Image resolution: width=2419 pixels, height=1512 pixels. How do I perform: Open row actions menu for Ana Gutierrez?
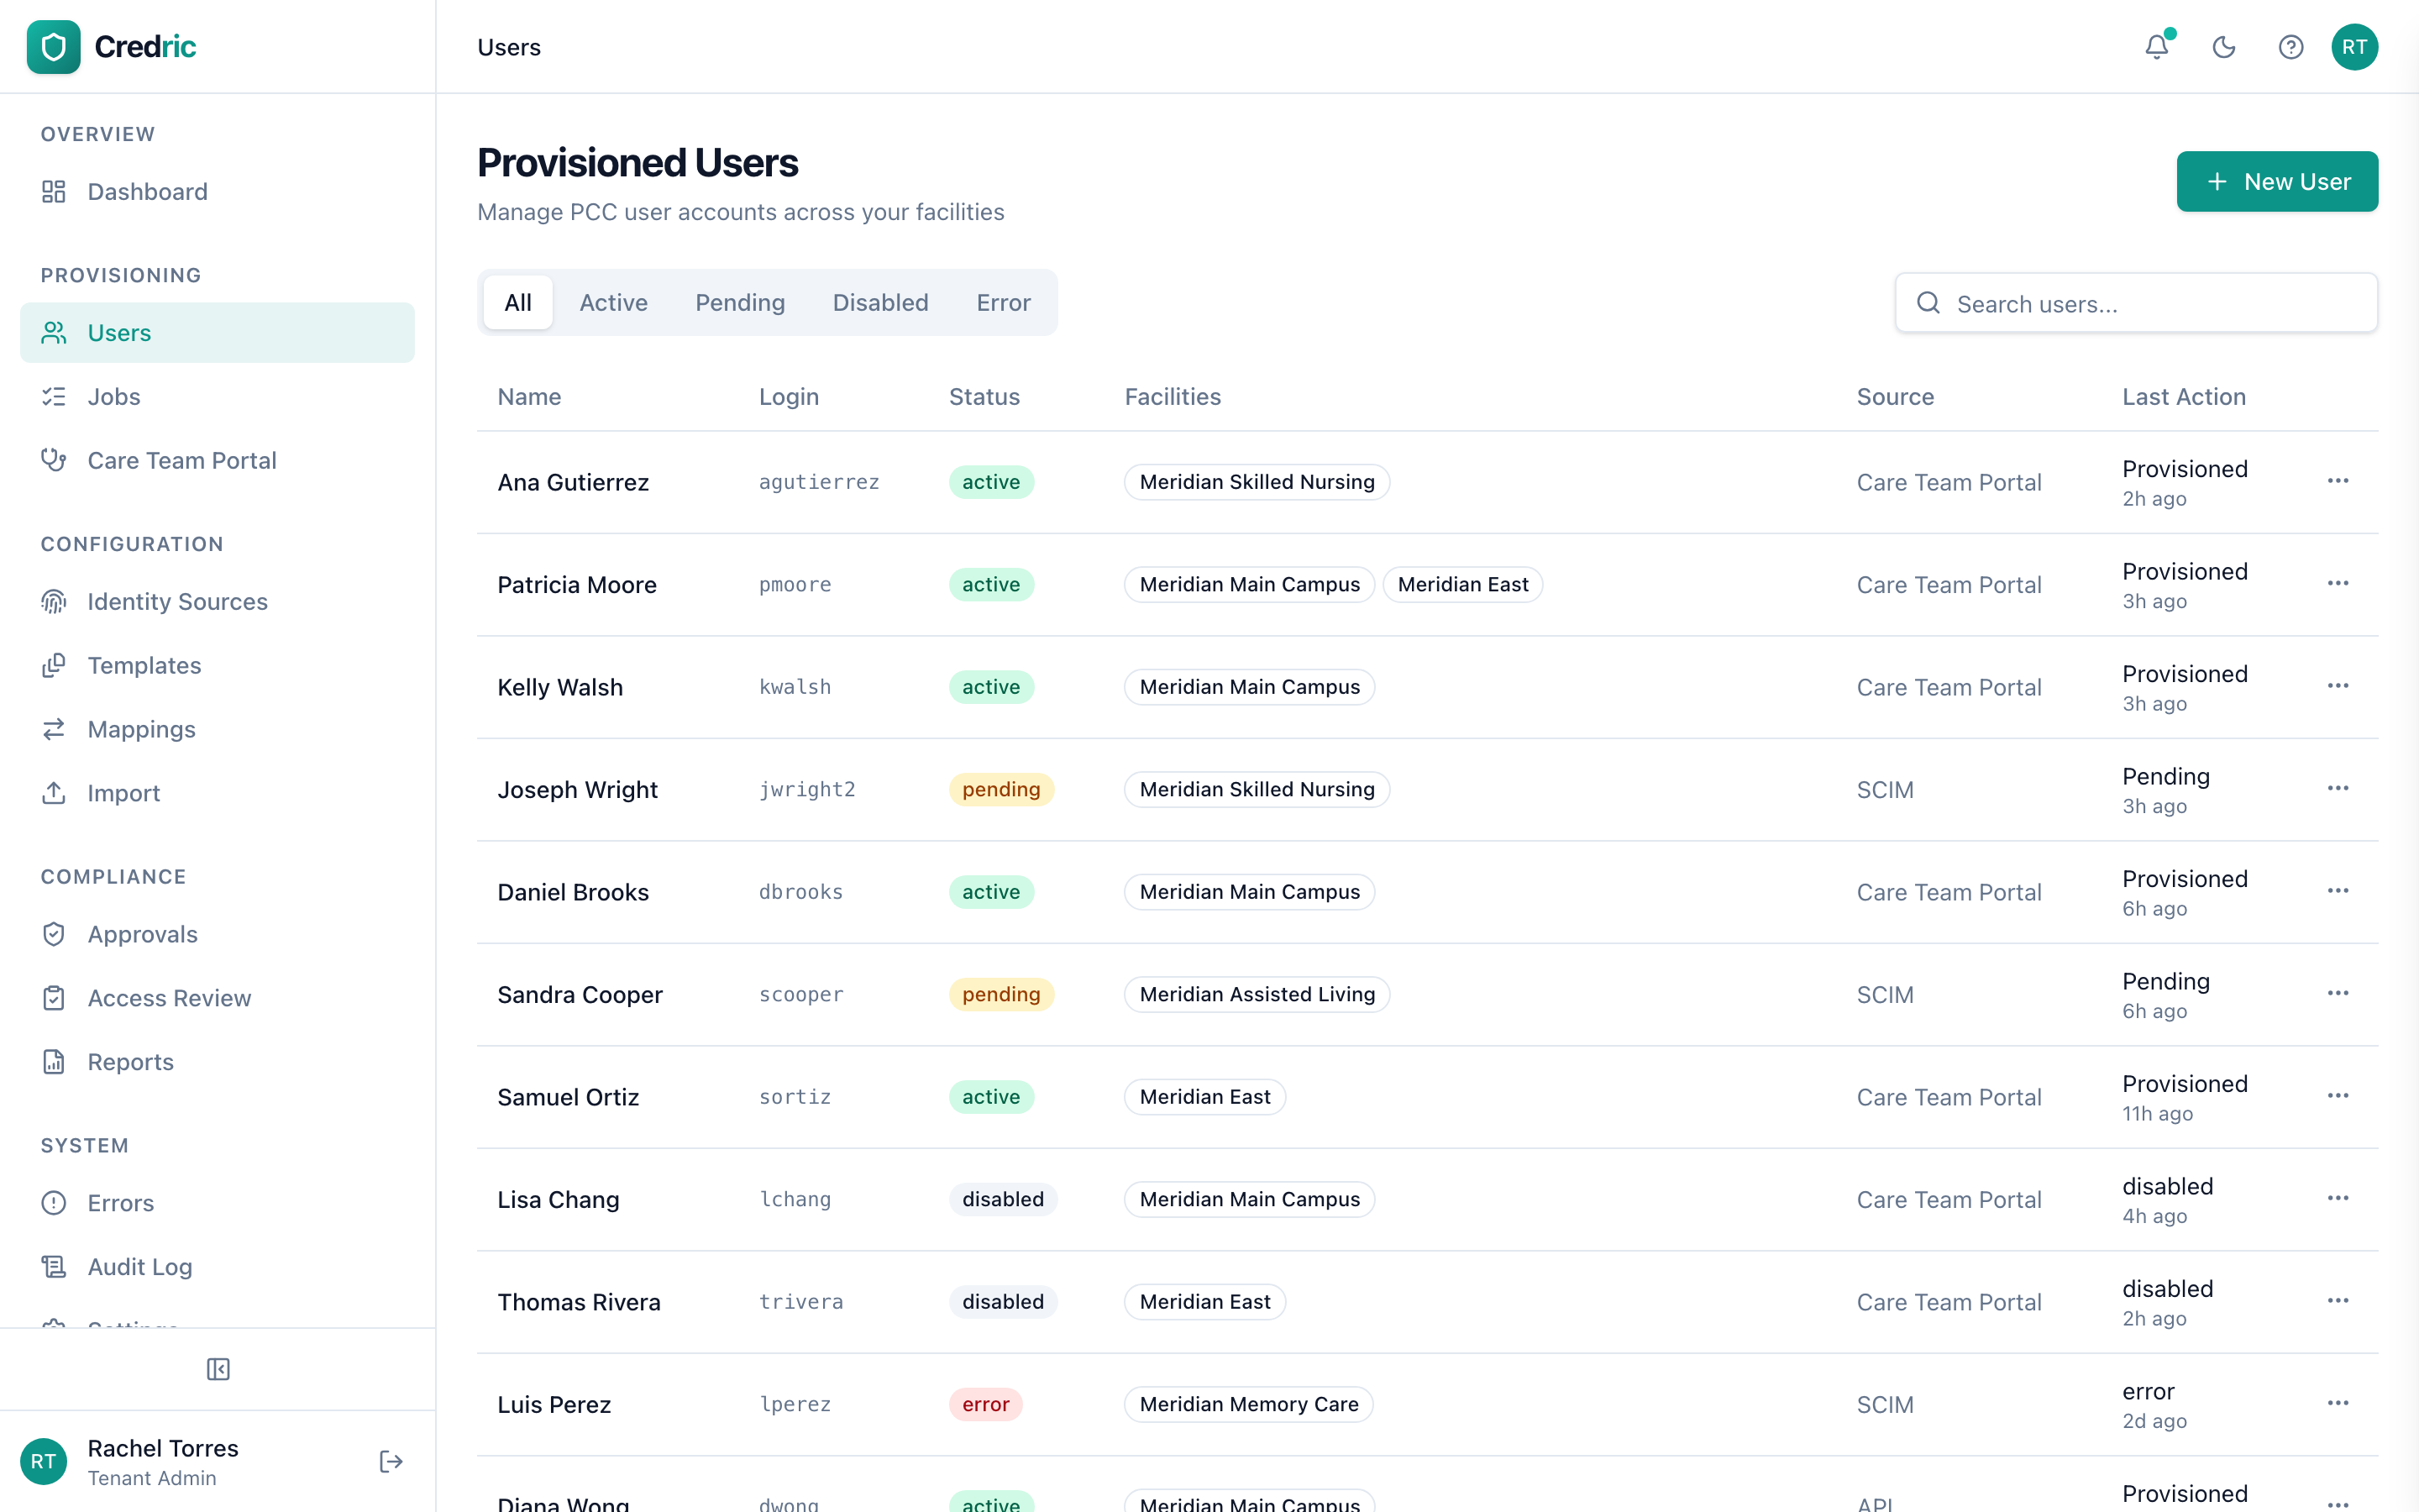click(2338, 481)
